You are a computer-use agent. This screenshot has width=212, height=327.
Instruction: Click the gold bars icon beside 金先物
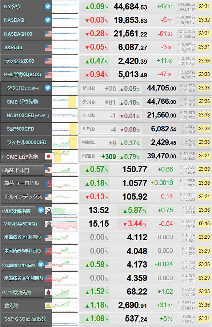(x=48, y=306)
